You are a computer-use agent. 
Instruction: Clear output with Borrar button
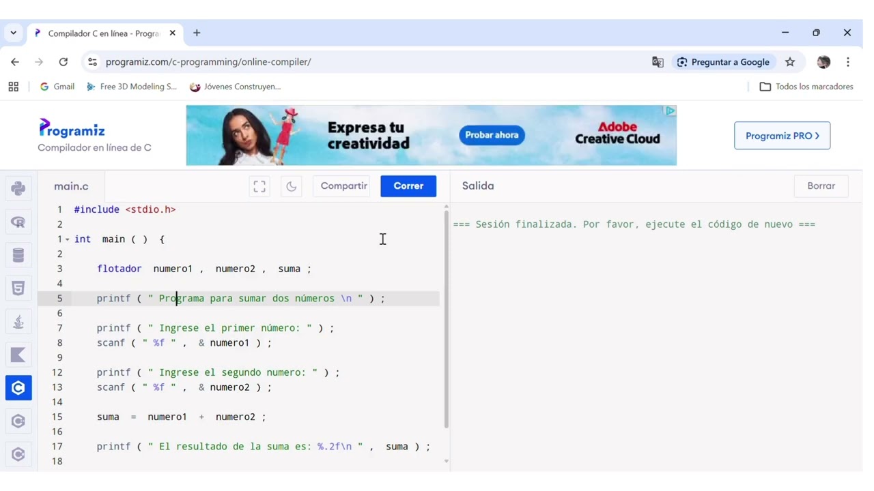821,186
